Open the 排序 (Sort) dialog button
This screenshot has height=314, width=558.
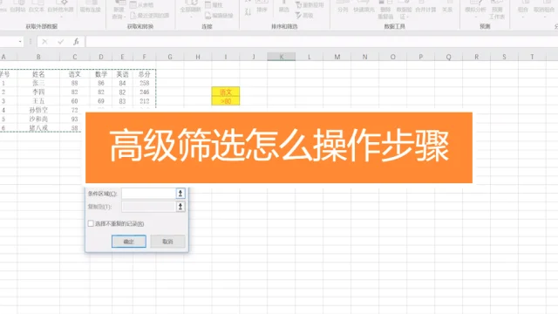coord(262,7)
